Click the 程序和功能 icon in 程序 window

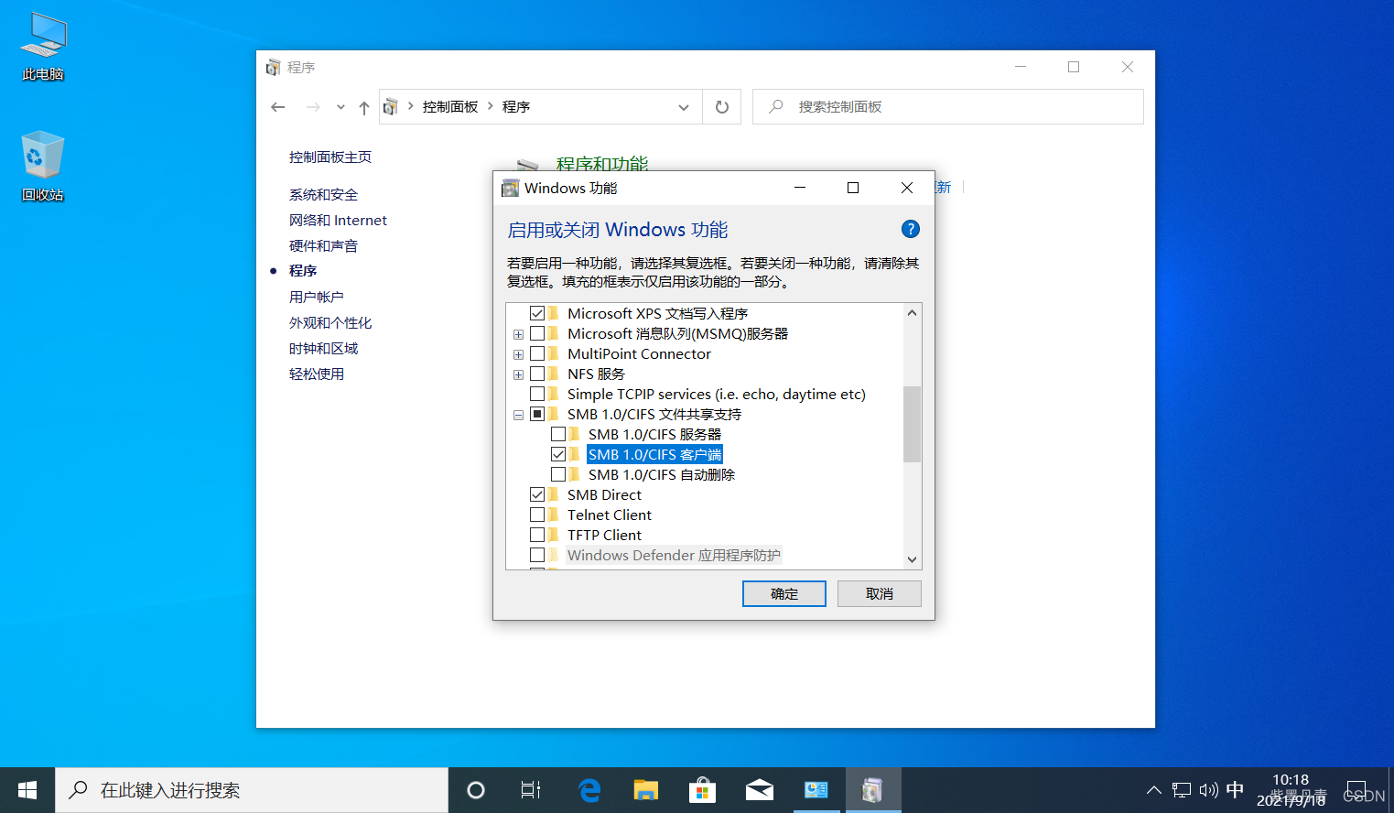528,165
